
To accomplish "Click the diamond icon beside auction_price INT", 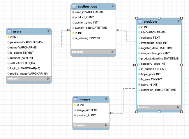I will pyautogui.click(x=73, y=23).
